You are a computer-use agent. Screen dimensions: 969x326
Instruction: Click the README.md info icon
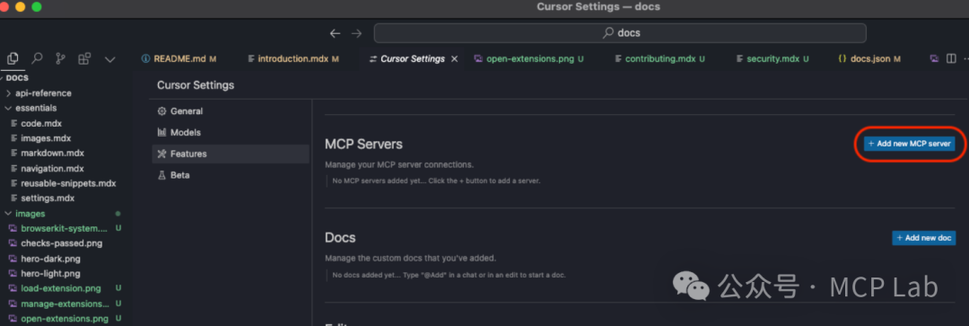point(146,58)
